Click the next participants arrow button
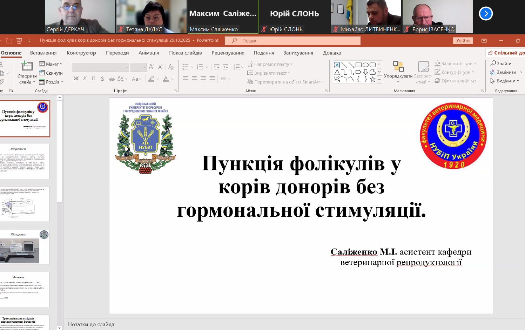Image resolution: width=525 pixels, height=330 pixels. pos(485,14)
